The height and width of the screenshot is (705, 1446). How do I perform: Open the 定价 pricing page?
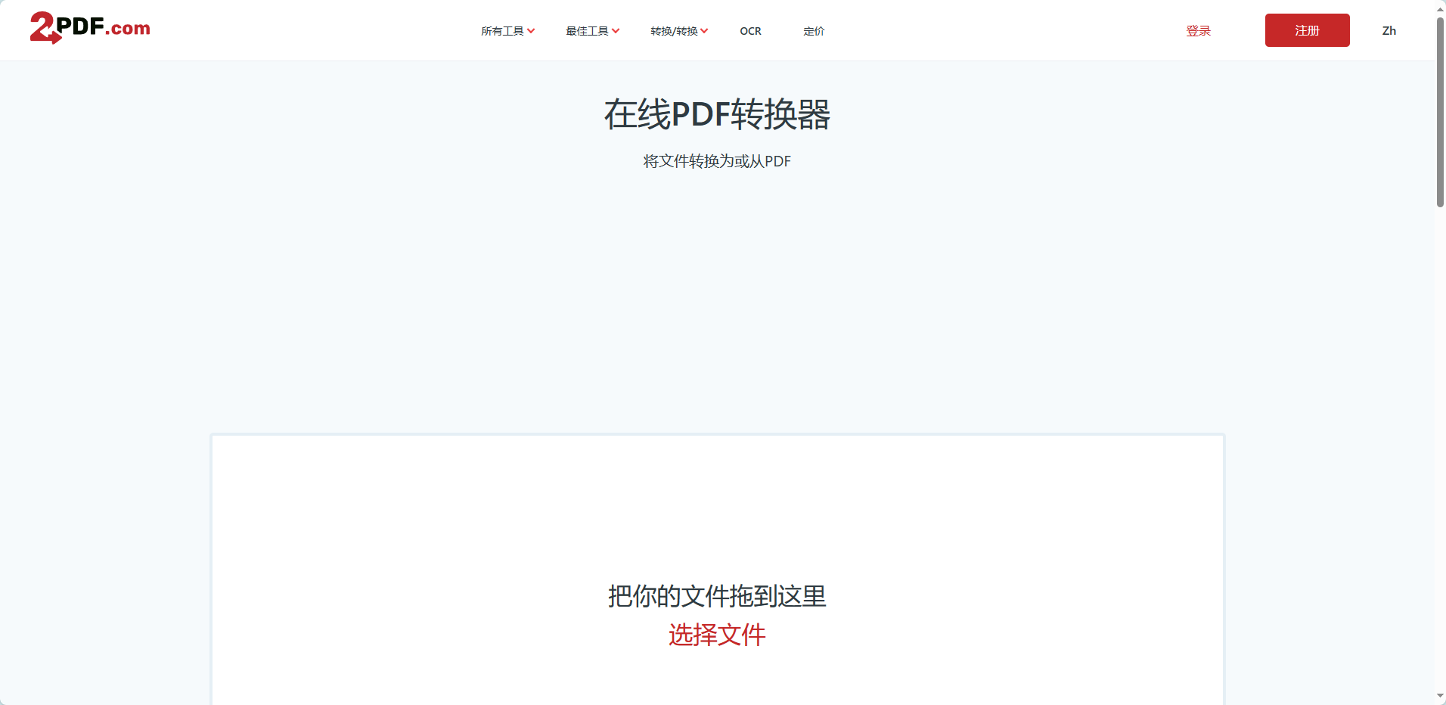813,31
